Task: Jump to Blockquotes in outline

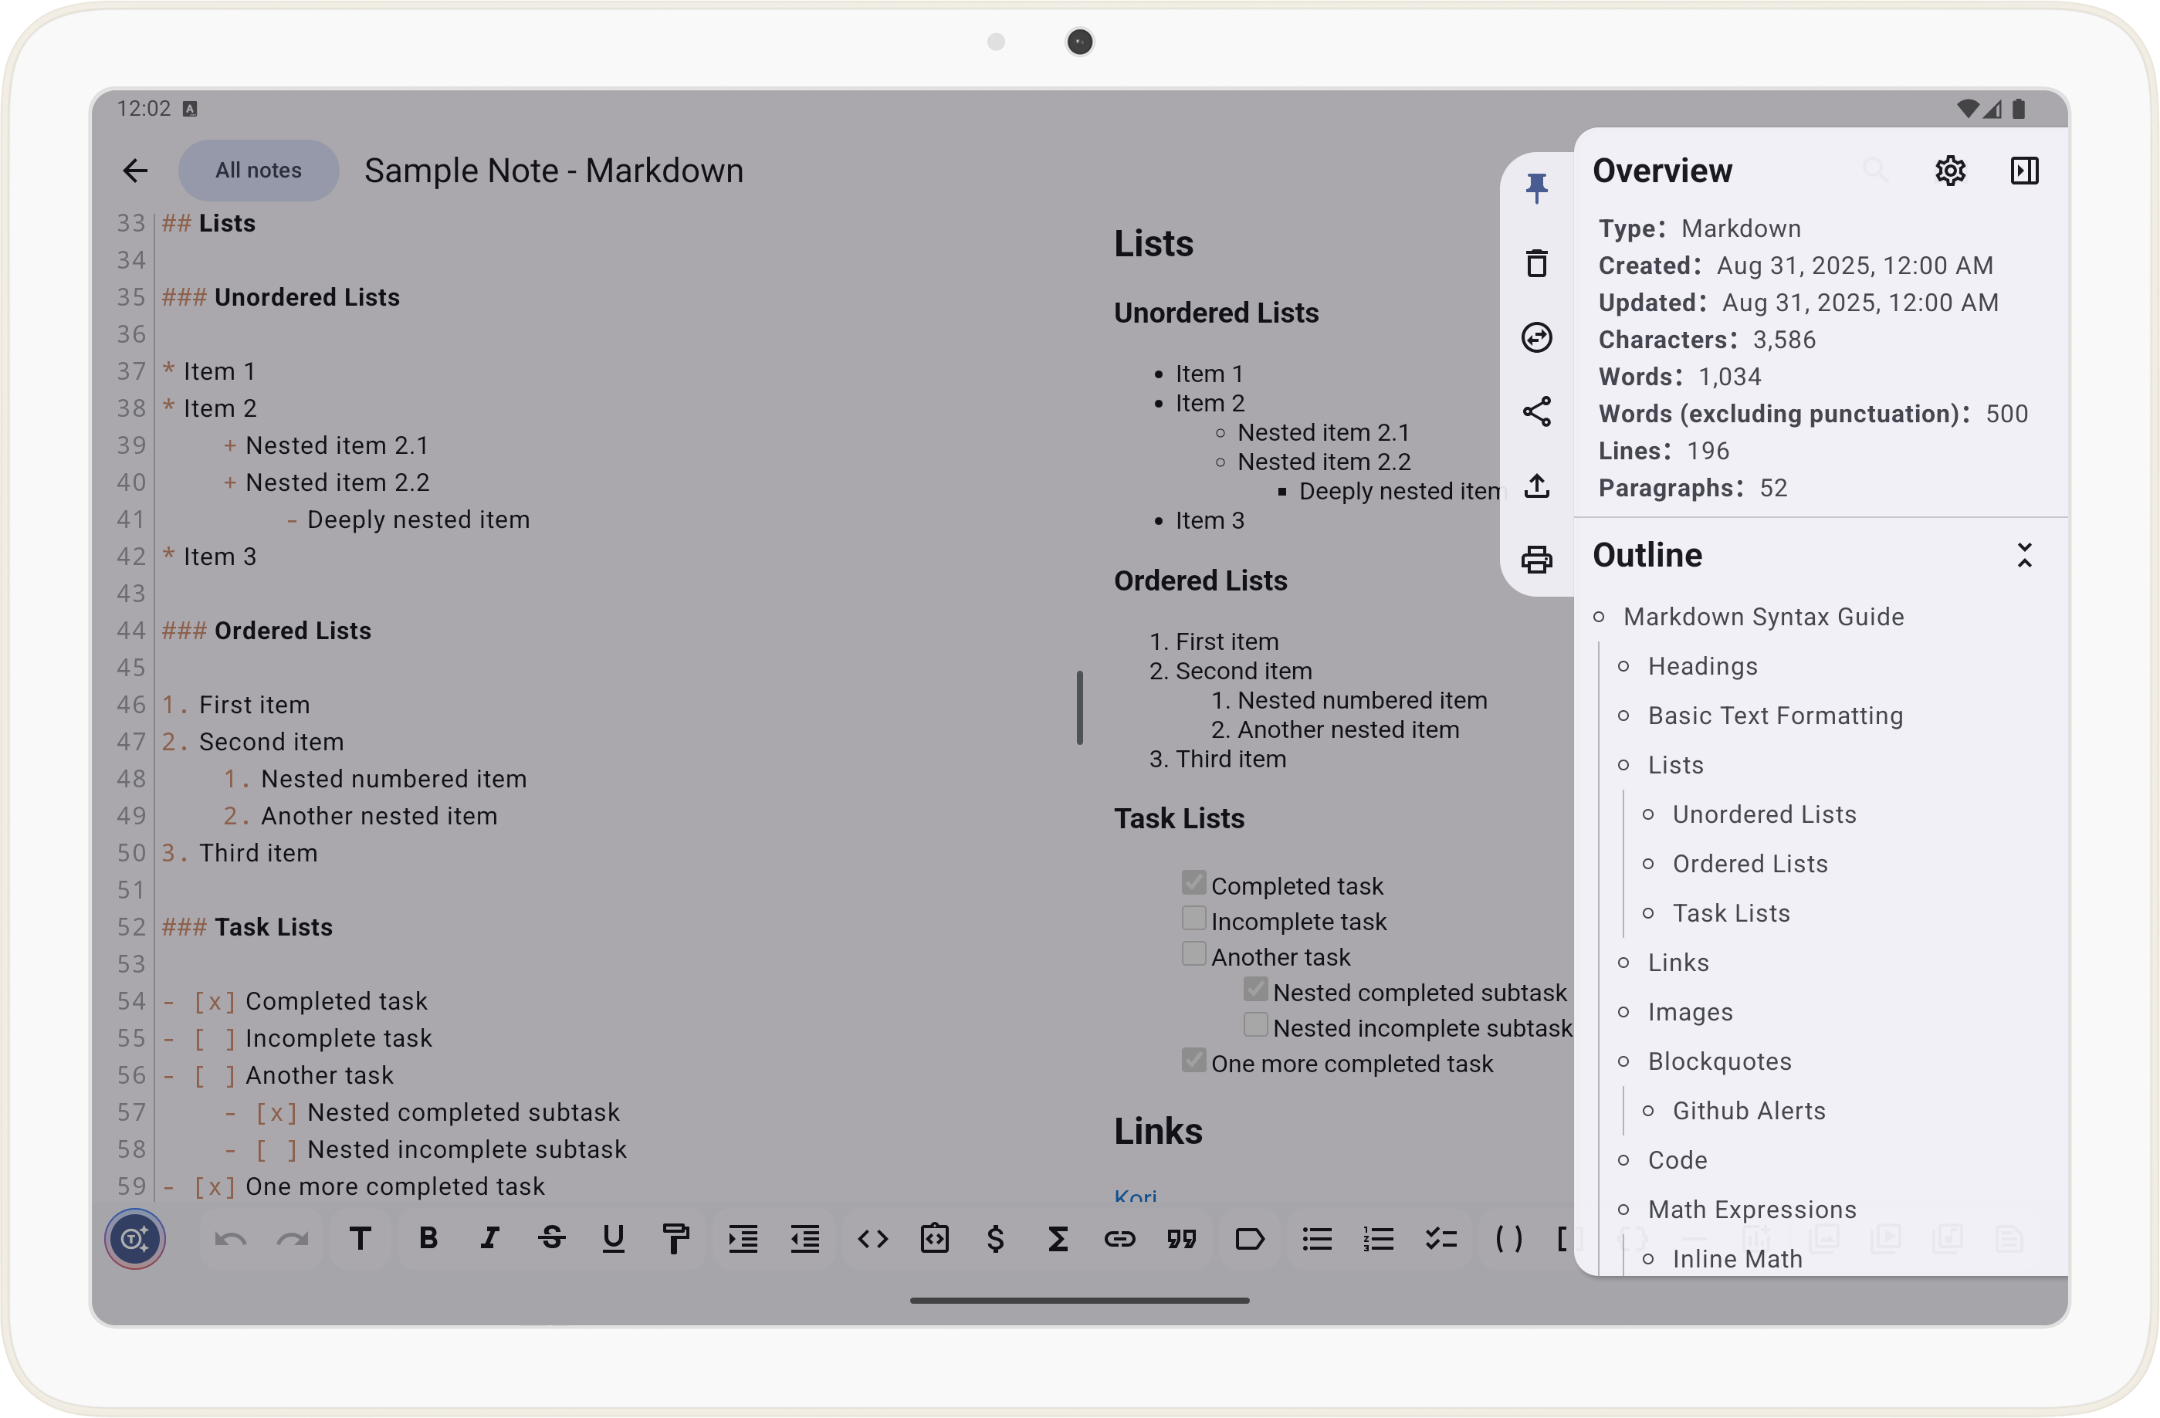Action: point(1720,1062)
